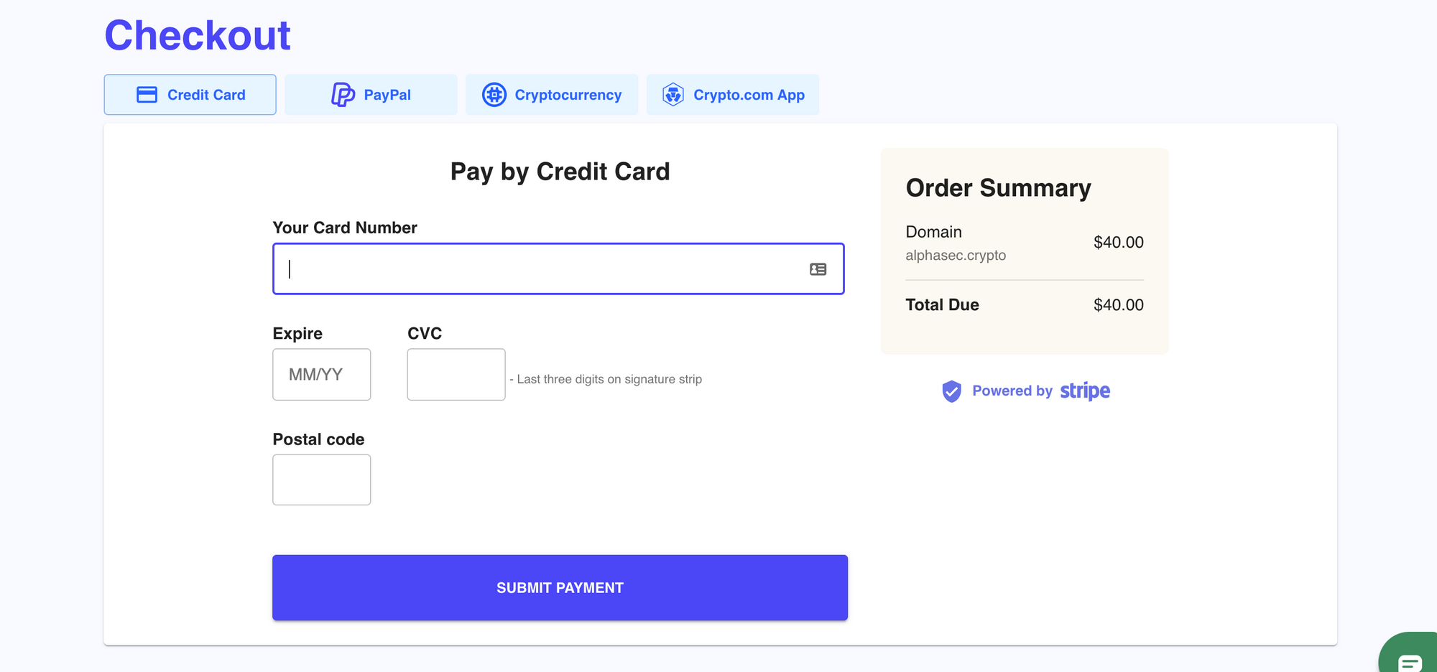The width and height of the screenshot is (1437, 672).
Task: Click the Total Due amount in Order Summary
Action: point(1118,304)
